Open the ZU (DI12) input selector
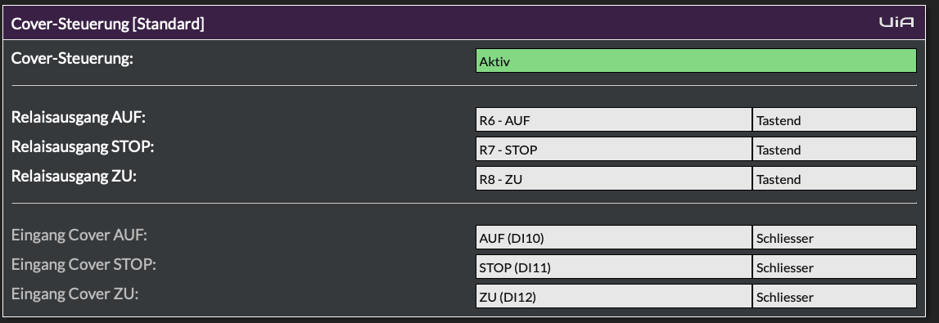939x323 pixels. tap(614, 296)
